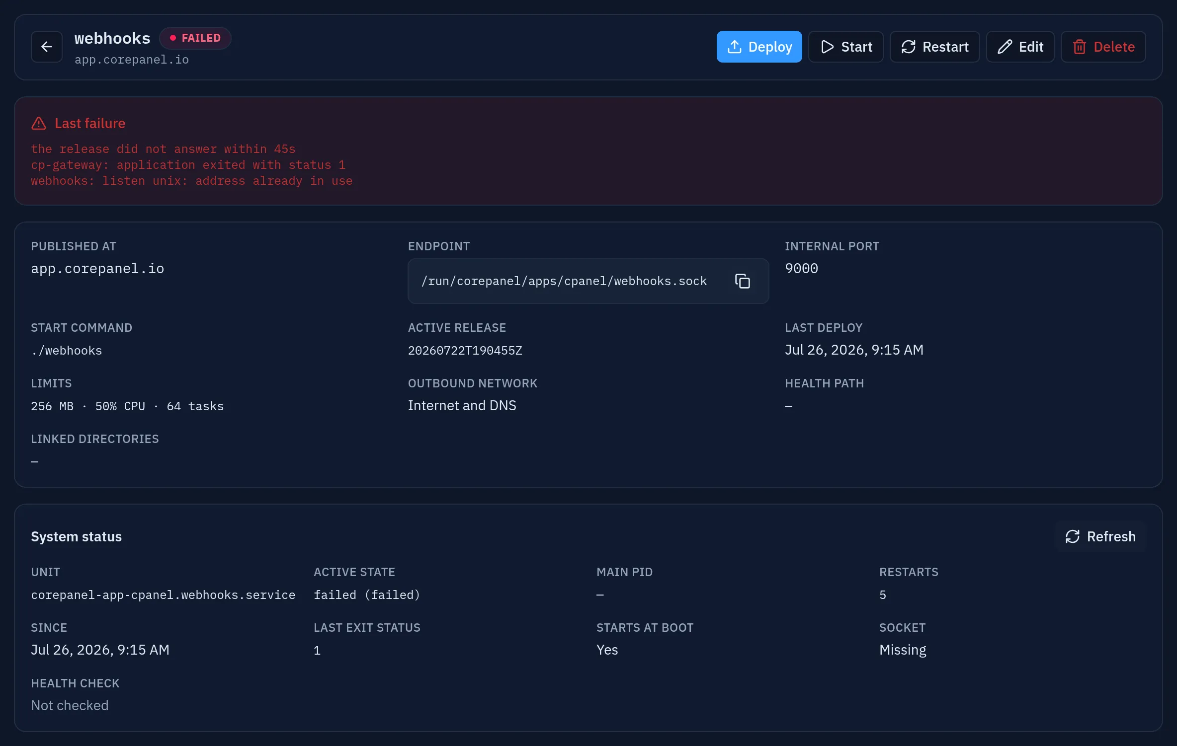The image size is (1177, 746).
Task: Click the System status heading
Action: 76,537
